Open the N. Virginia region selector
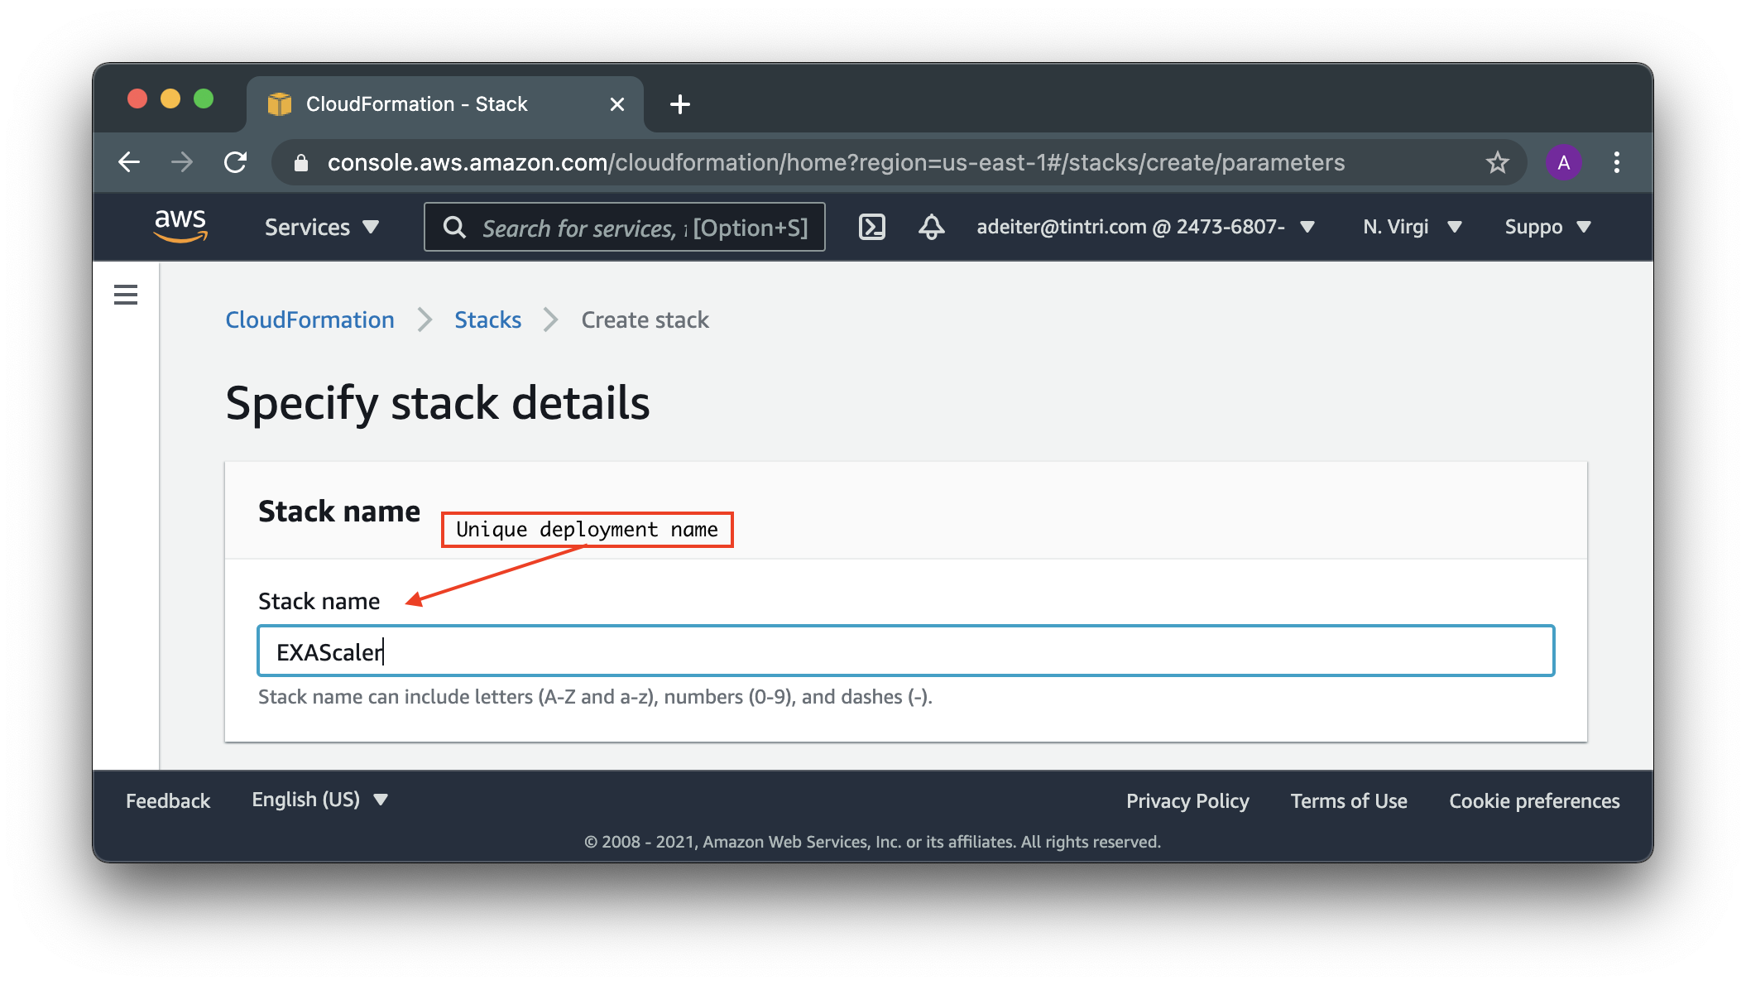The image size is (1746, 985). click(1412, 227)
